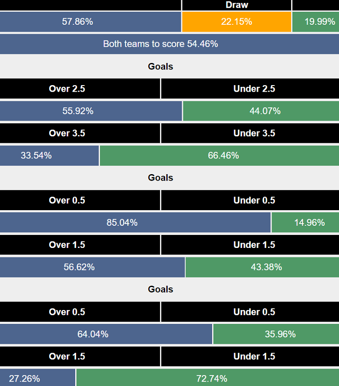
Task: Select the 33.54% Over 3.5 bar
Action: pos(49,155)
